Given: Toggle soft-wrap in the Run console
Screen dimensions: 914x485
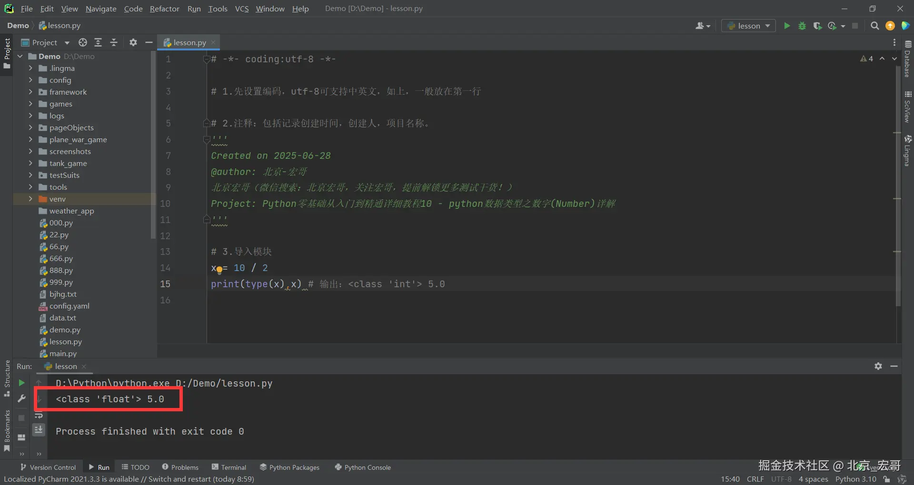Looking at the screenshot, I should 39,415.
